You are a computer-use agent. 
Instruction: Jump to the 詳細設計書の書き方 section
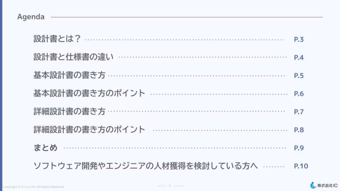click(x=69, y=111)
